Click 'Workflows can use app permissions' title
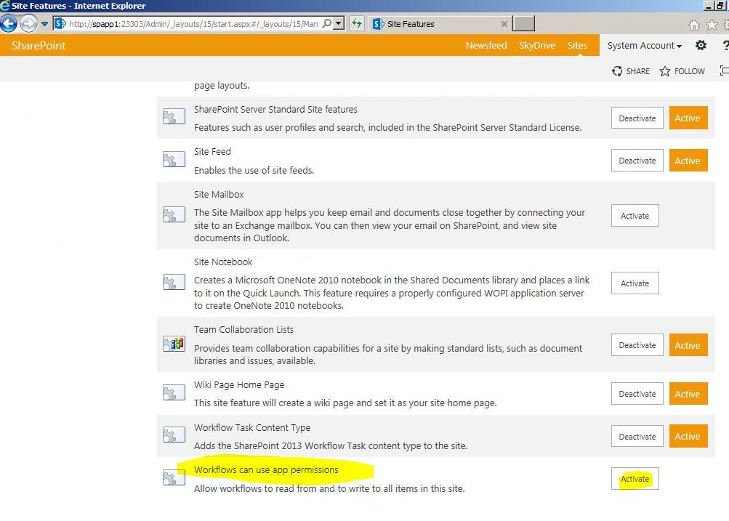The width and height of the screenshot is (729, 521). coord(266,470)
